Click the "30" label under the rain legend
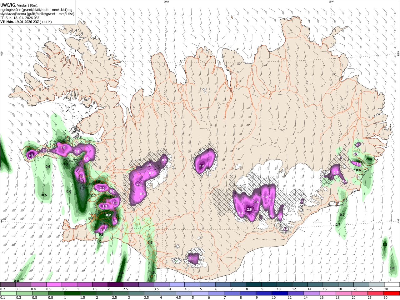The image size is (400, 300). pyautogui.click(x=385, y=297)
